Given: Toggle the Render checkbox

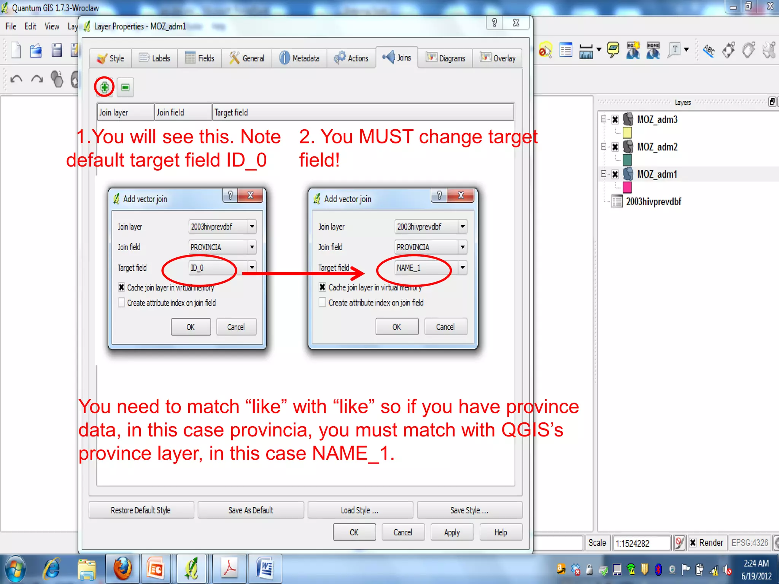Looking at the screenshot, I should (x=693, y=543).
